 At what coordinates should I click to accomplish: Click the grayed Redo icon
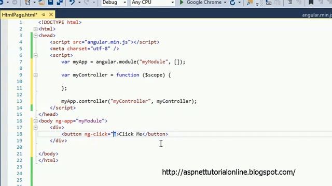click(x=87, y=2)
